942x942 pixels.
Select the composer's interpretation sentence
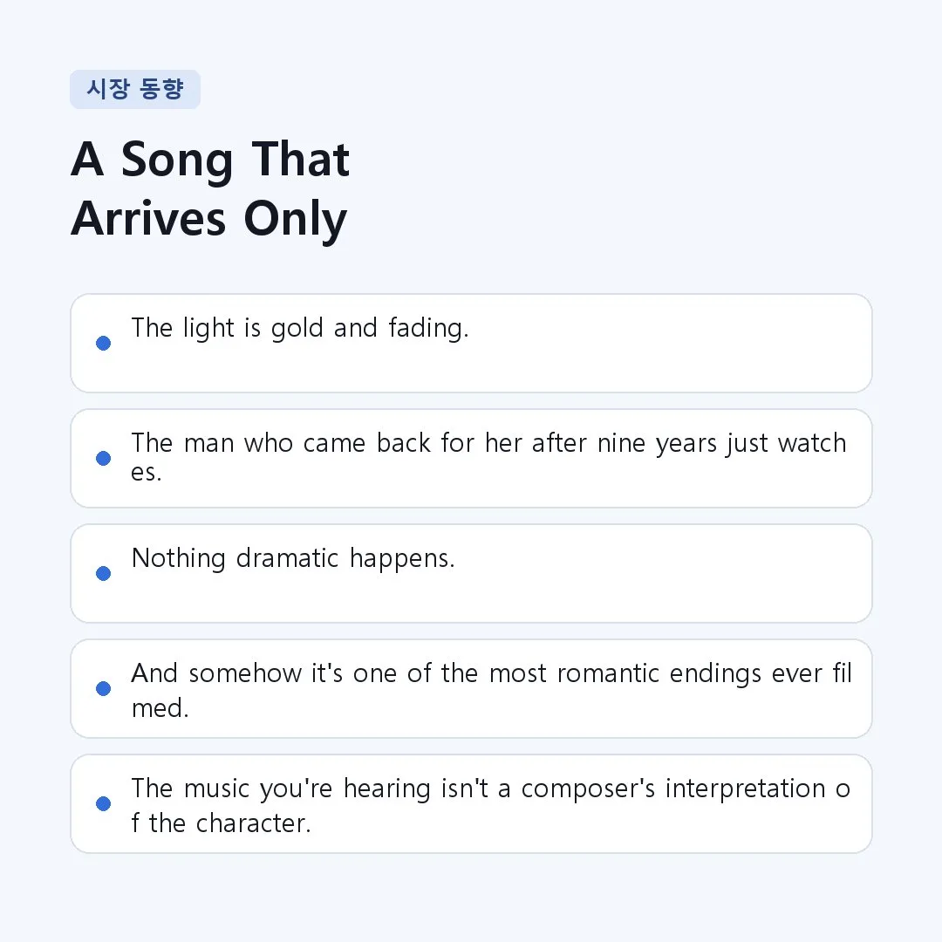[x=491, y=806]
